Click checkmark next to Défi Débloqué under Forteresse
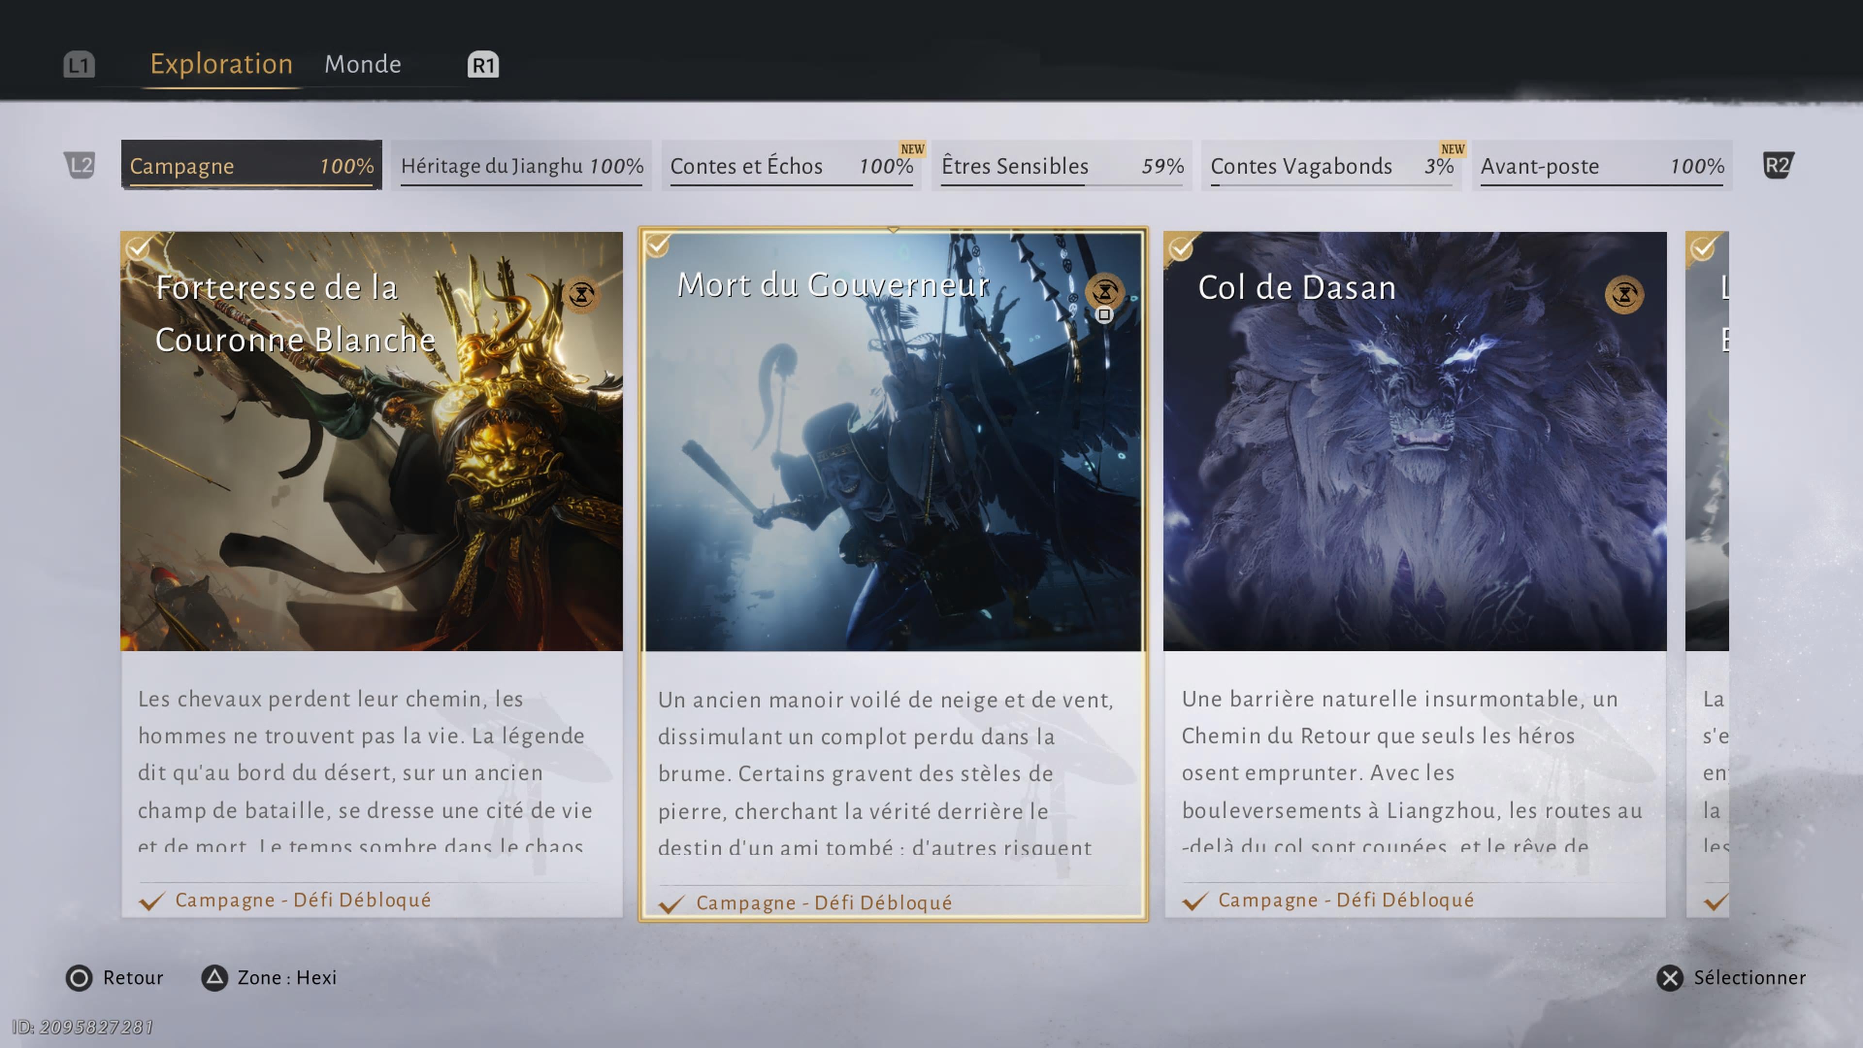This screenshot has width=1863, height=1048. [152, 901]
